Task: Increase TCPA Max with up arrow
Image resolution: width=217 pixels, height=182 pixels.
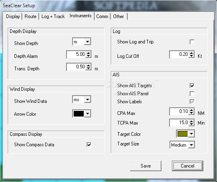Action: click(191, 121)
